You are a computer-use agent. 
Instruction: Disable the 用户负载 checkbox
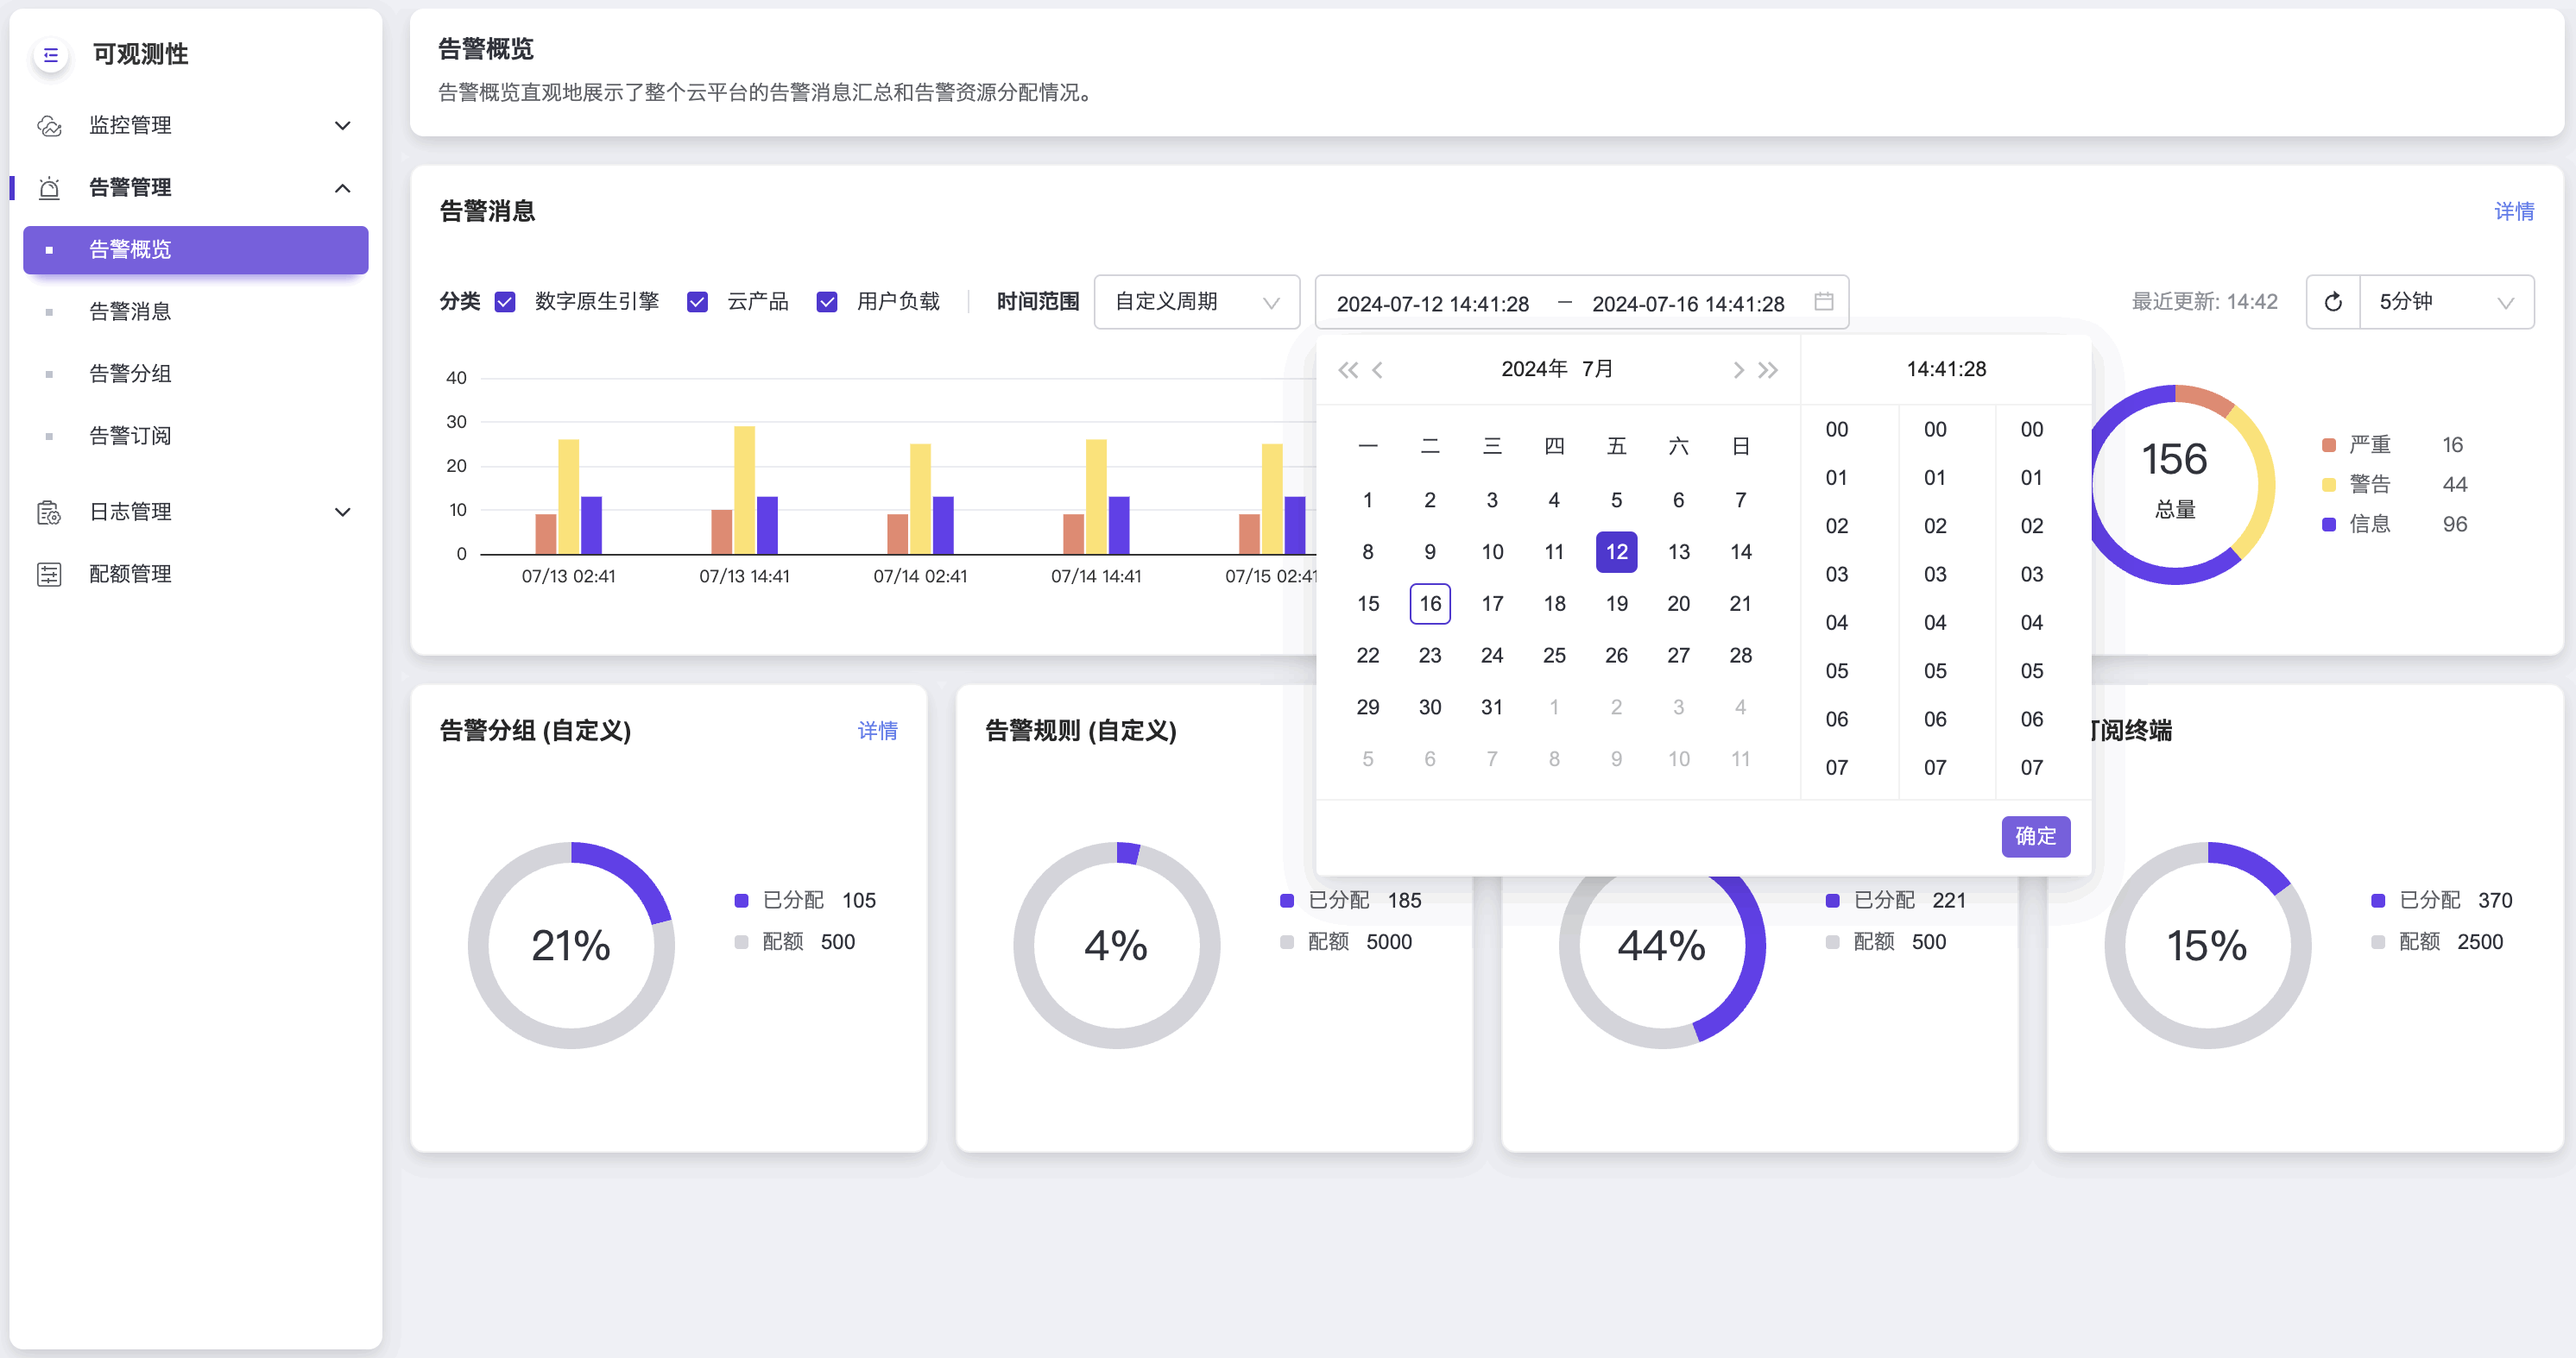click(826, 302)
